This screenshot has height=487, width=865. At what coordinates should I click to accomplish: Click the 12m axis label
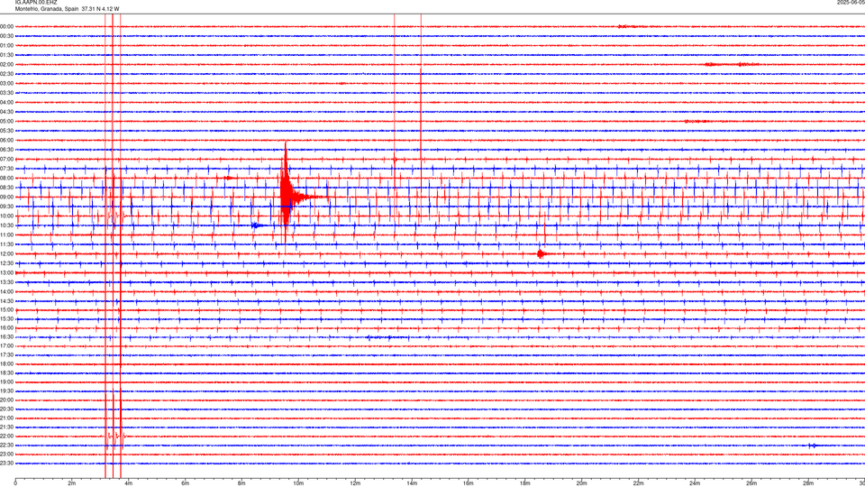[x=355, y=483]
